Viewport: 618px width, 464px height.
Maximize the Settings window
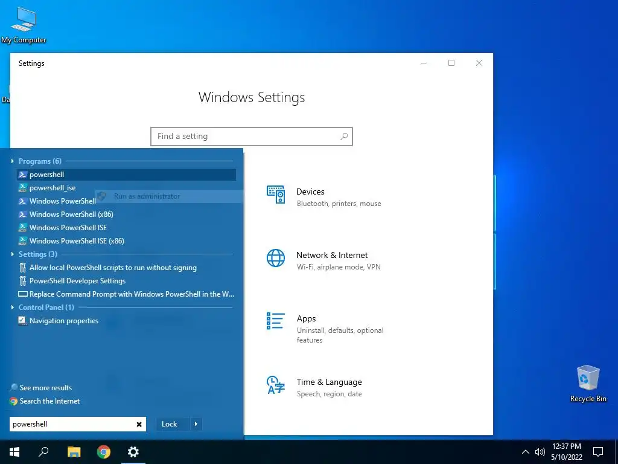[451, 63]
